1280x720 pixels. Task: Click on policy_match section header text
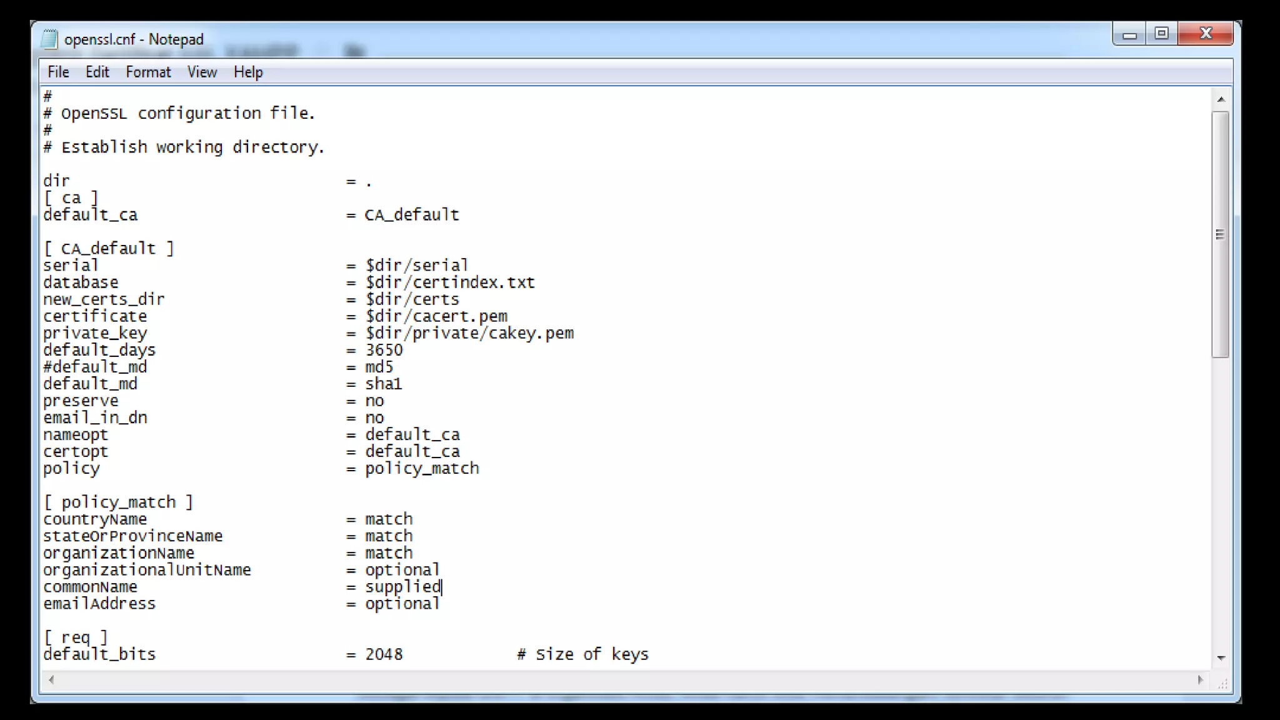[x=119, y=502]
